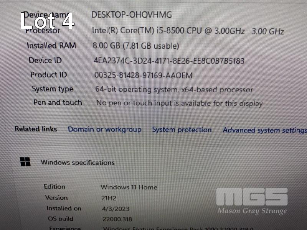Click the System type label
307x230 pixels.
53,89
